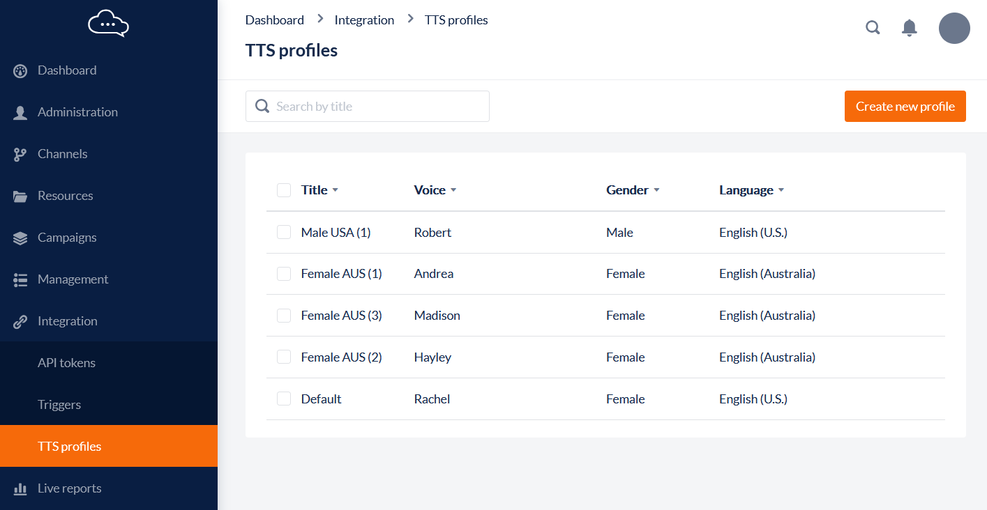Viewport: 987px width, 510px height.
Task: Select the Resources folder icon
Action: pos(20,196)
